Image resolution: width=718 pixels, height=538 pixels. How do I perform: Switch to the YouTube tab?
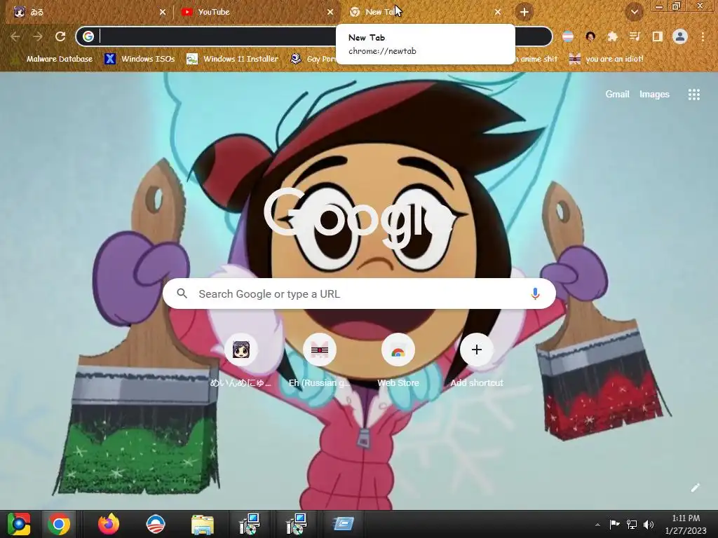click(257, 12)
